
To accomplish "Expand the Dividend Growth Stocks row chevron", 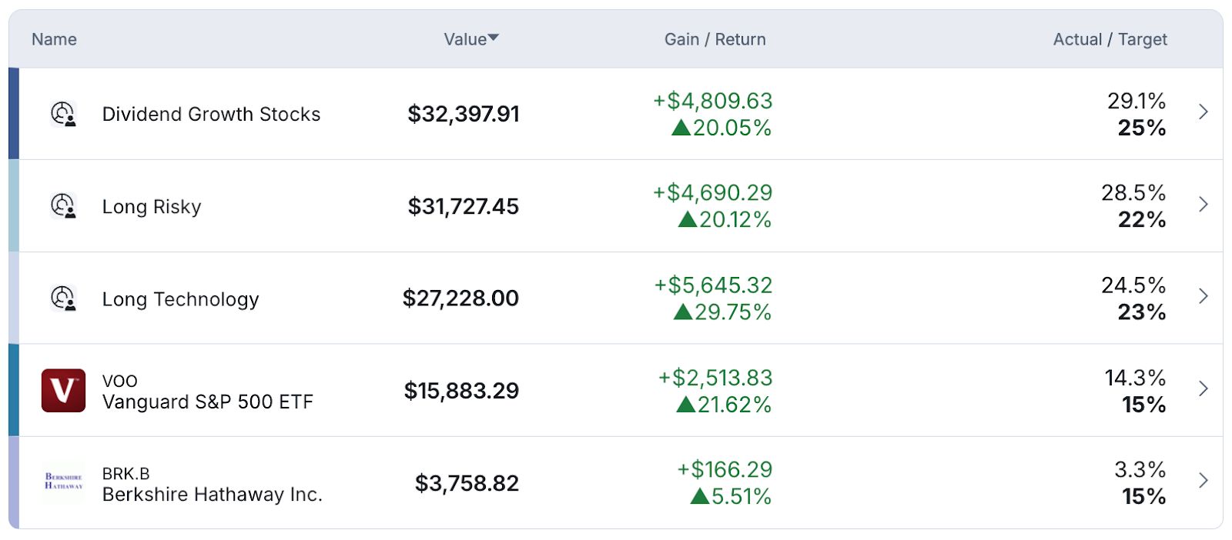I will pos(1203,112).
